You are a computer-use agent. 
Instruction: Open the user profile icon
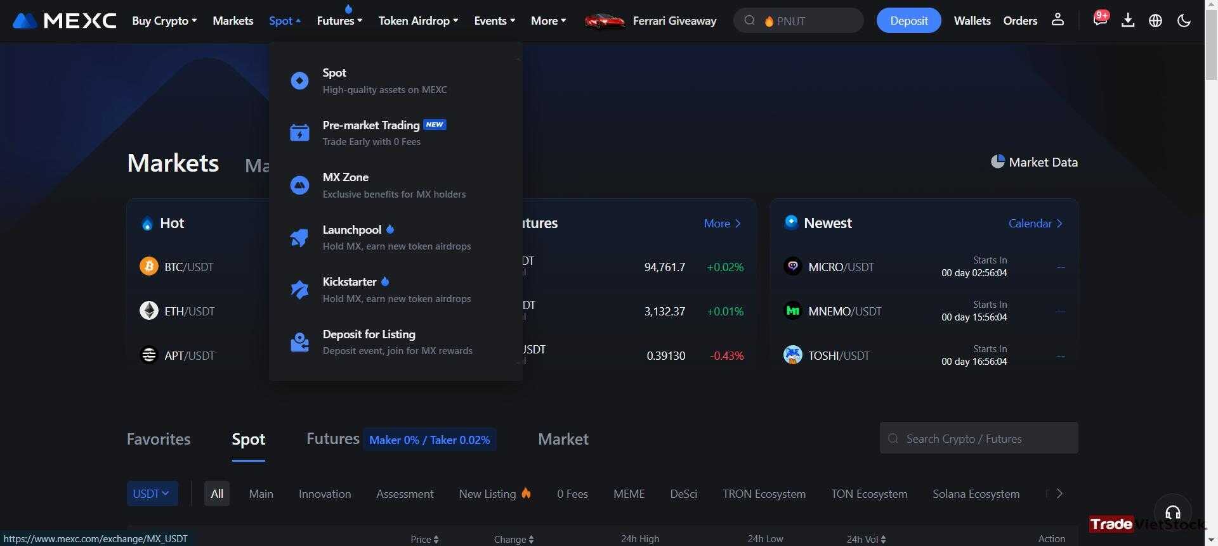click(x=1058, y=20)
